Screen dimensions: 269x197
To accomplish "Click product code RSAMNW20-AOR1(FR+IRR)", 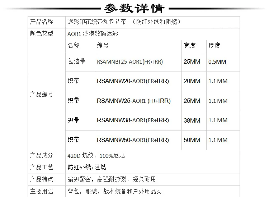I will (x=133, y=81).
